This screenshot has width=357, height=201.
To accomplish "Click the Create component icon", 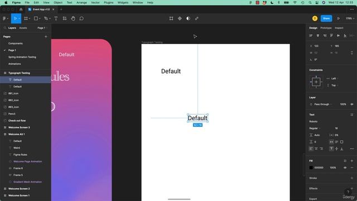I will tap(180, 18).
